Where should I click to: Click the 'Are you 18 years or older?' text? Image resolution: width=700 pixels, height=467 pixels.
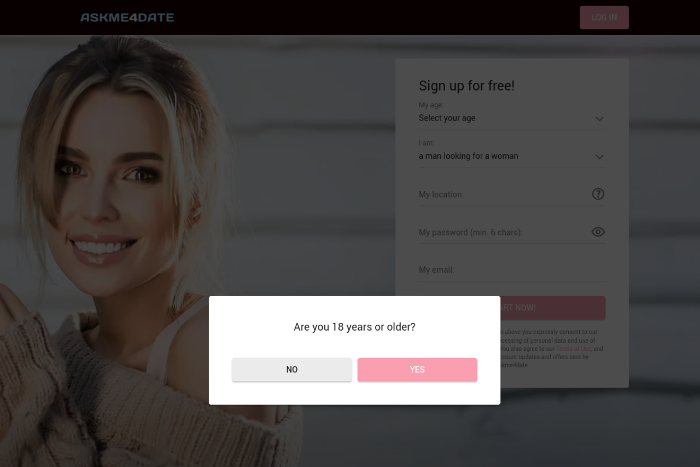click(354, 327)
